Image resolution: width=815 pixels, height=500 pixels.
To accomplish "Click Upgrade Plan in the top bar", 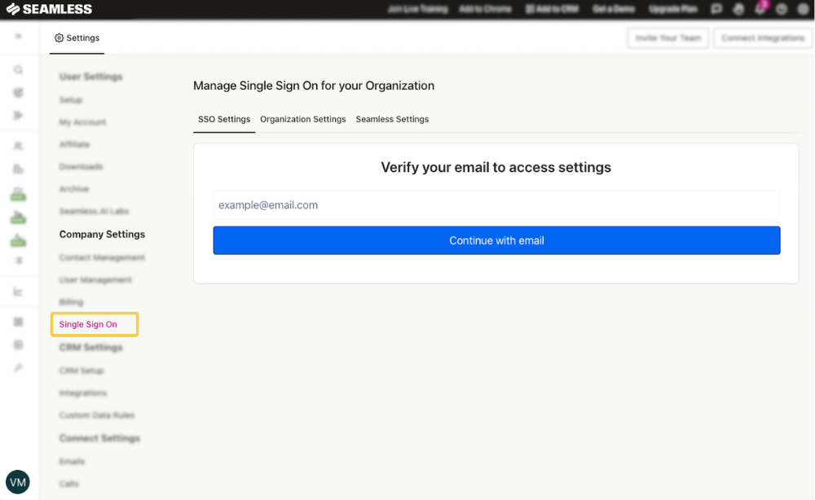I will 672,9.
